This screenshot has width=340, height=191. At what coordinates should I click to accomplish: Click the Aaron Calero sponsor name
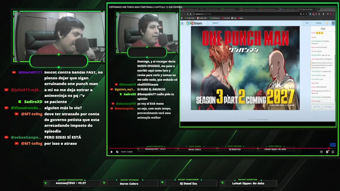(x=129, y=184)
